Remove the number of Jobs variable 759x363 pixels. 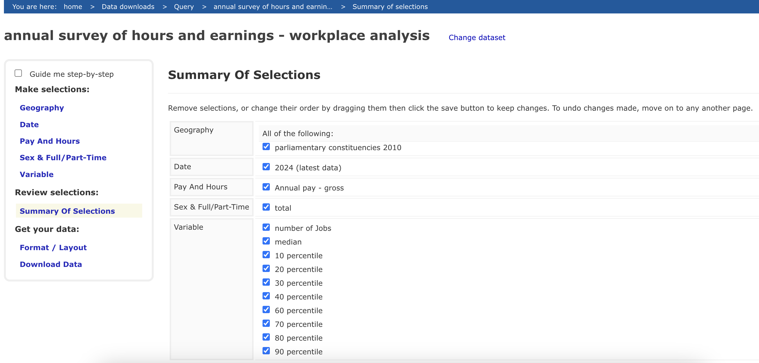[266, 227]
